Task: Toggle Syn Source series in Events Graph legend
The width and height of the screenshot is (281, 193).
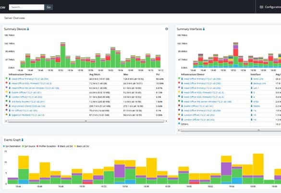Action: tap(28, 146)
